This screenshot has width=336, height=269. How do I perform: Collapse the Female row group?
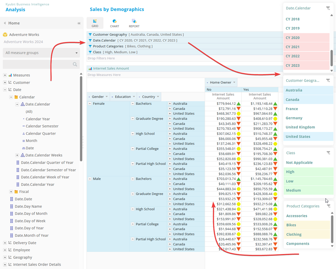tap(90, 104)
